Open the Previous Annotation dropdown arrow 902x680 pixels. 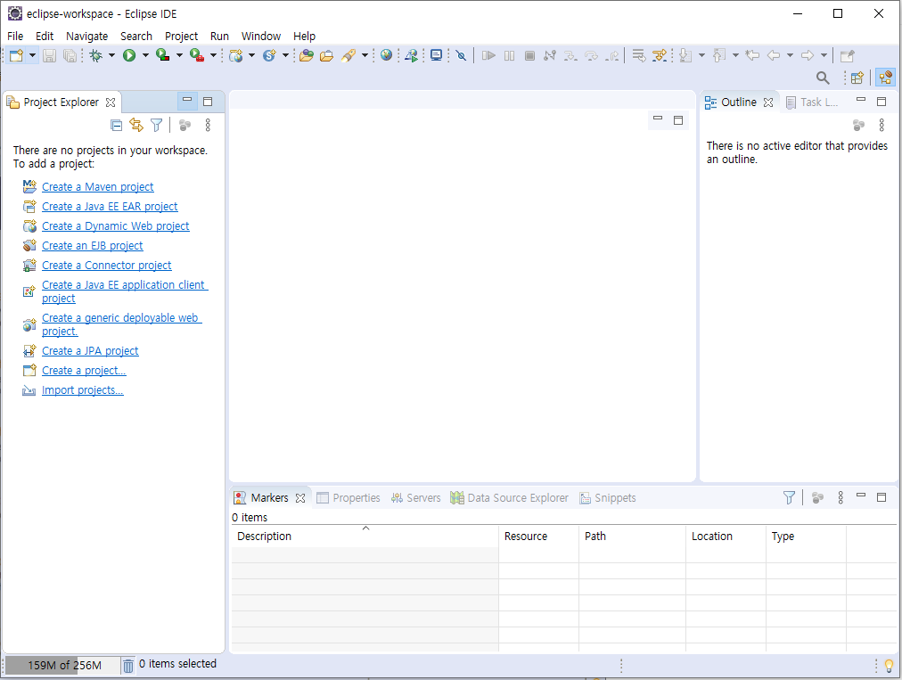pos(735,56)
